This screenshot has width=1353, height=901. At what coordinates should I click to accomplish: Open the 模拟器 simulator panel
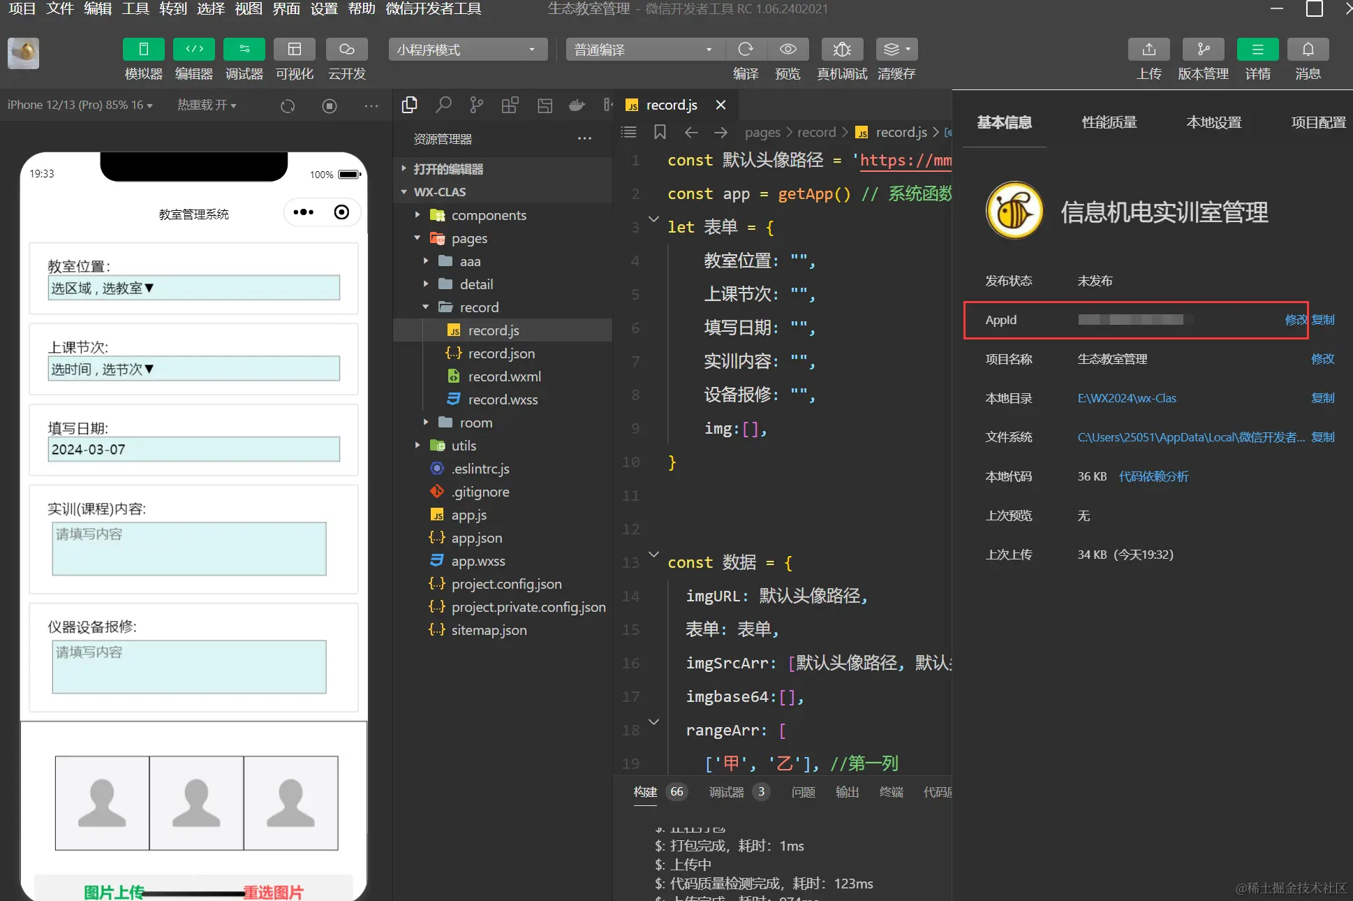click(x=142, y=59)
